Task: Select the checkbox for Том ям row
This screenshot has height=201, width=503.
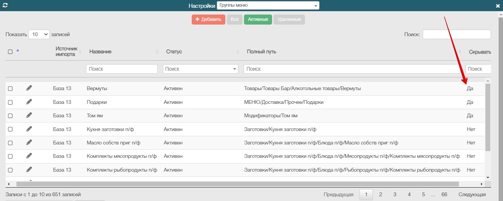Action: pos(10,116)
